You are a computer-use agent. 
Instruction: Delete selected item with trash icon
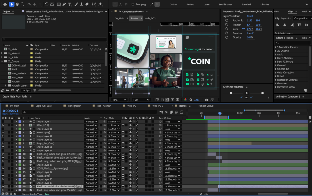pos(34,90)
